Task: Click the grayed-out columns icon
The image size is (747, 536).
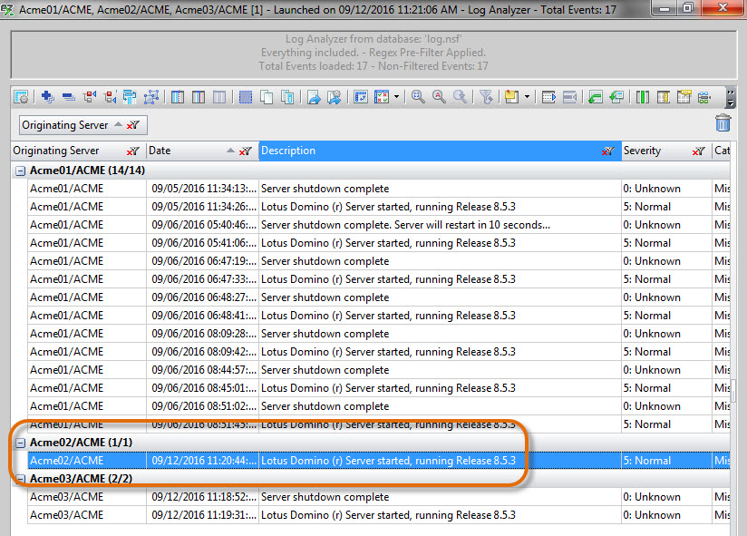Action: pyautogui.click(x=219, y=97)
